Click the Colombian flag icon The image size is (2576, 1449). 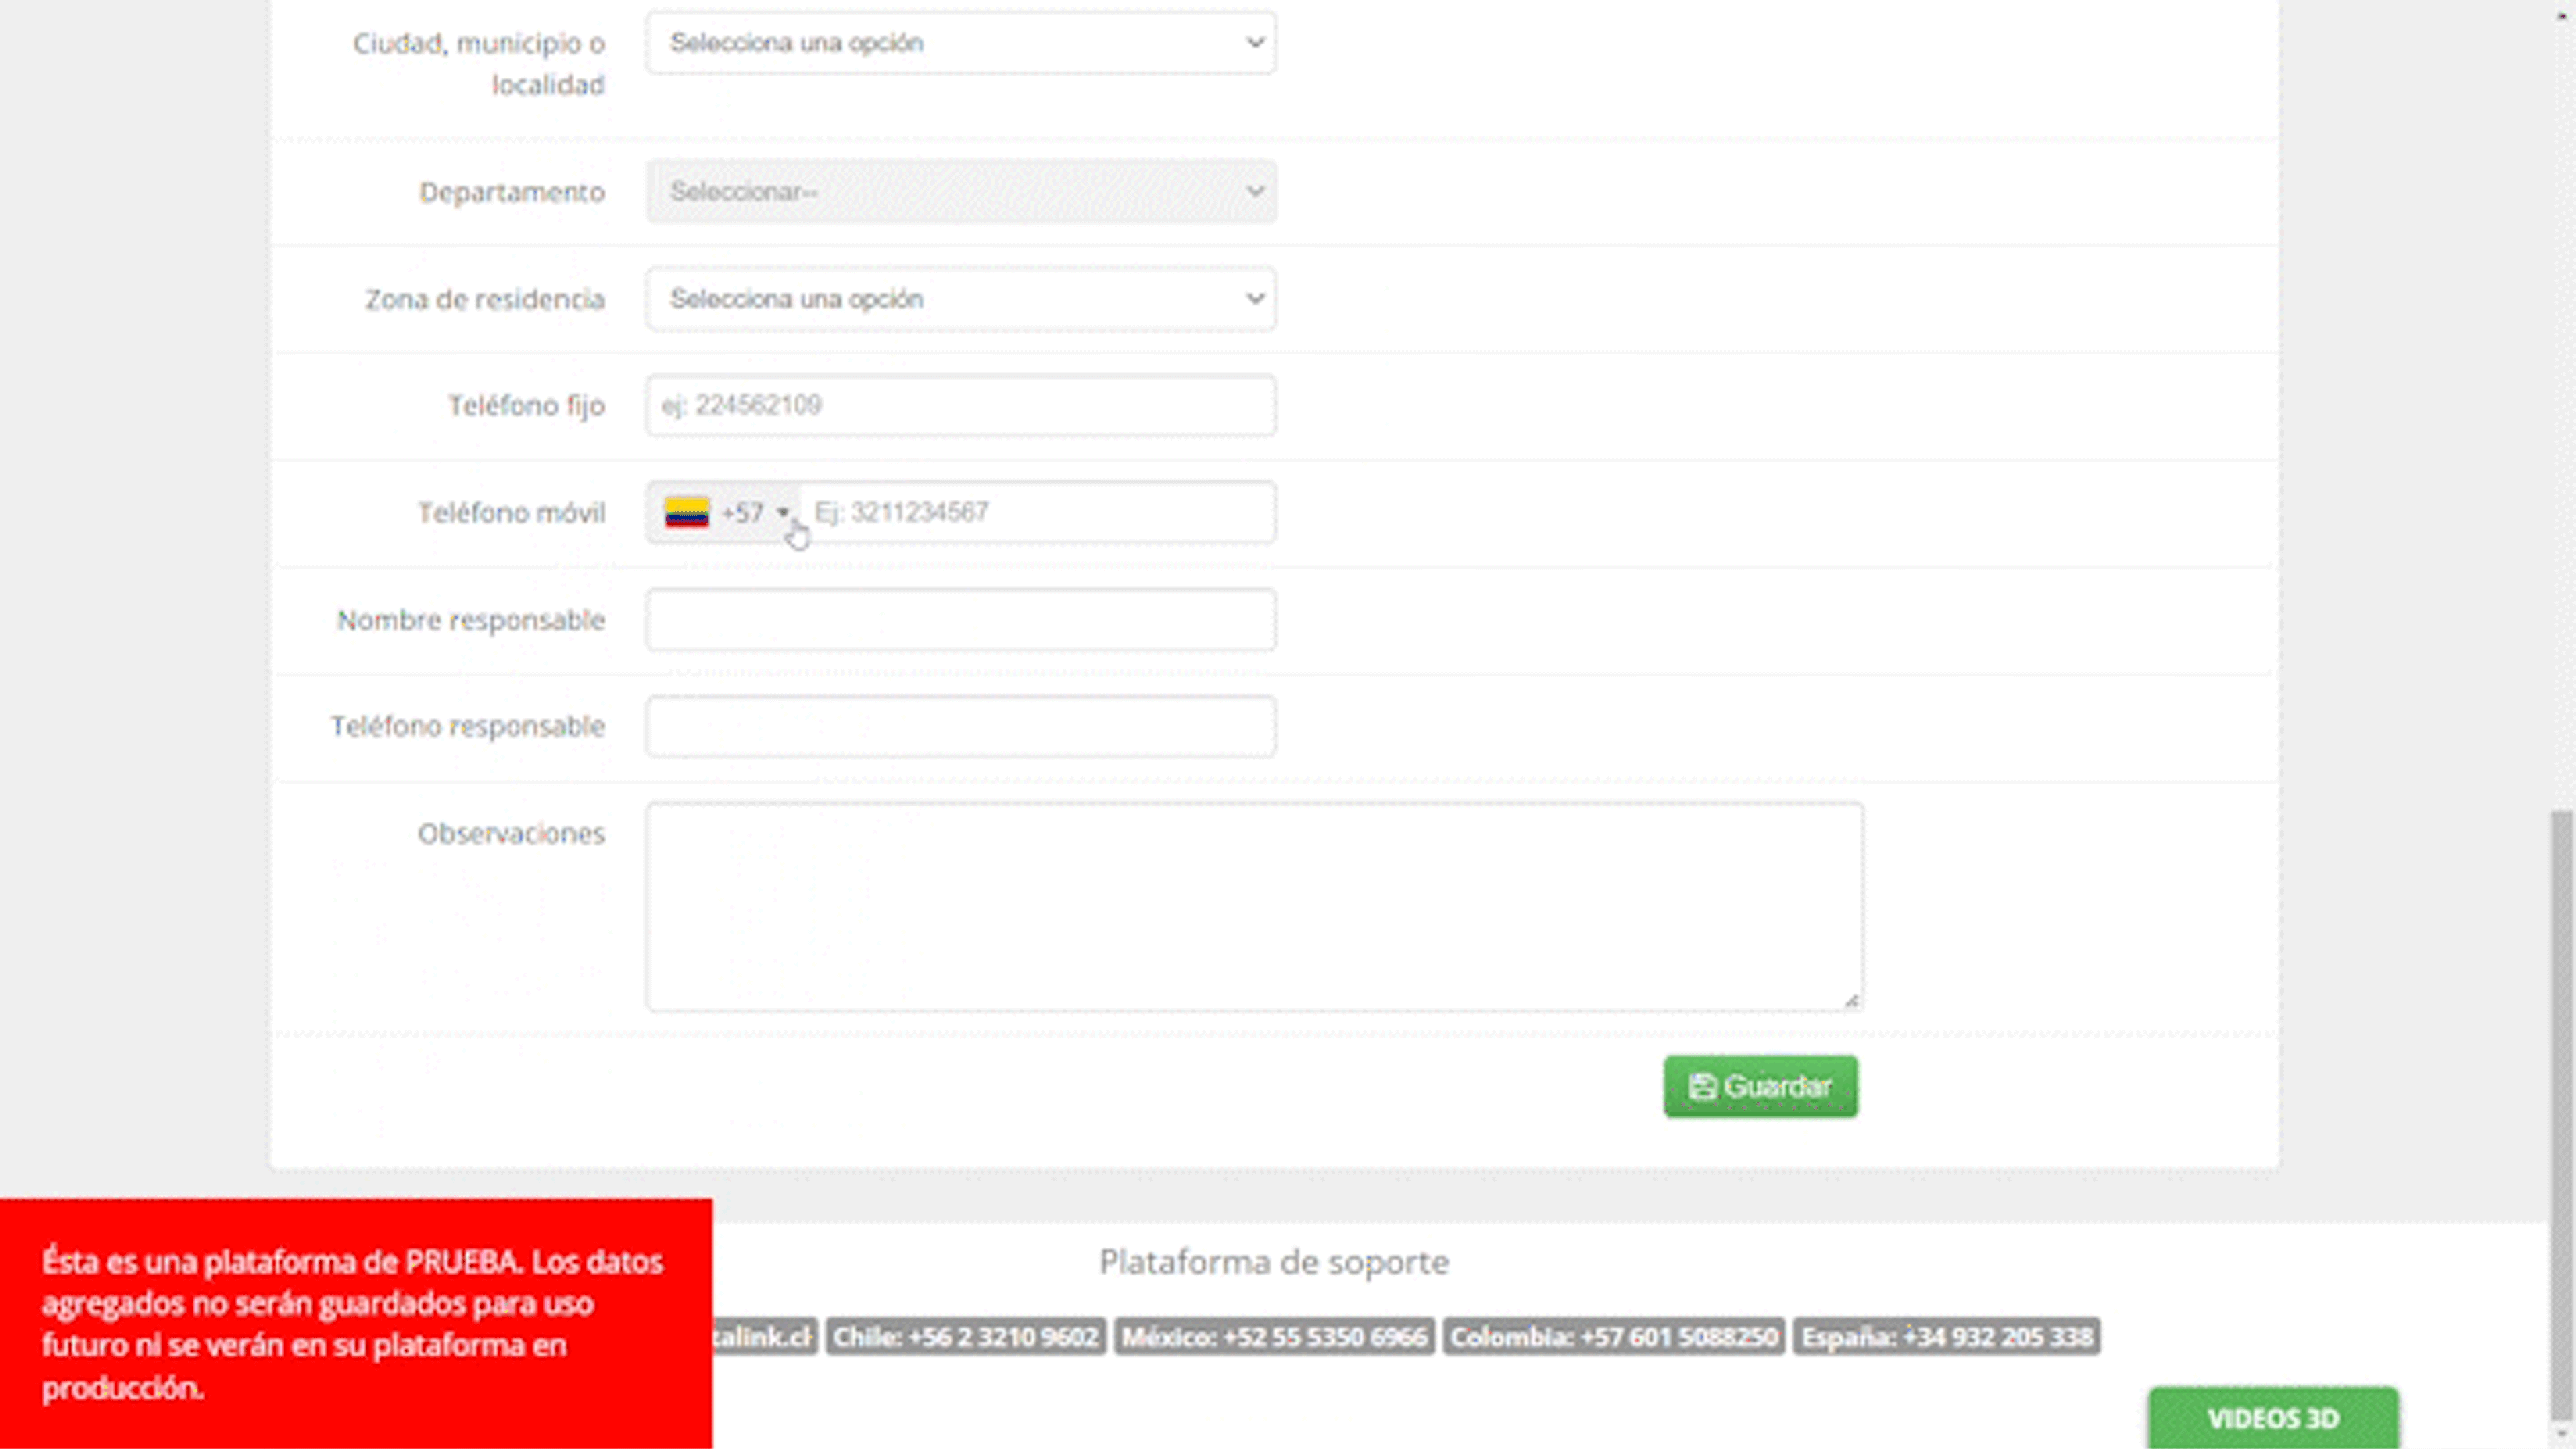click(686, 512)
